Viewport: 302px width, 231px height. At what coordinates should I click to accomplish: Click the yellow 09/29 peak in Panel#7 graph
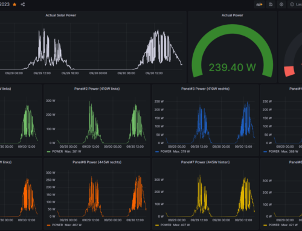click(200, 176)
